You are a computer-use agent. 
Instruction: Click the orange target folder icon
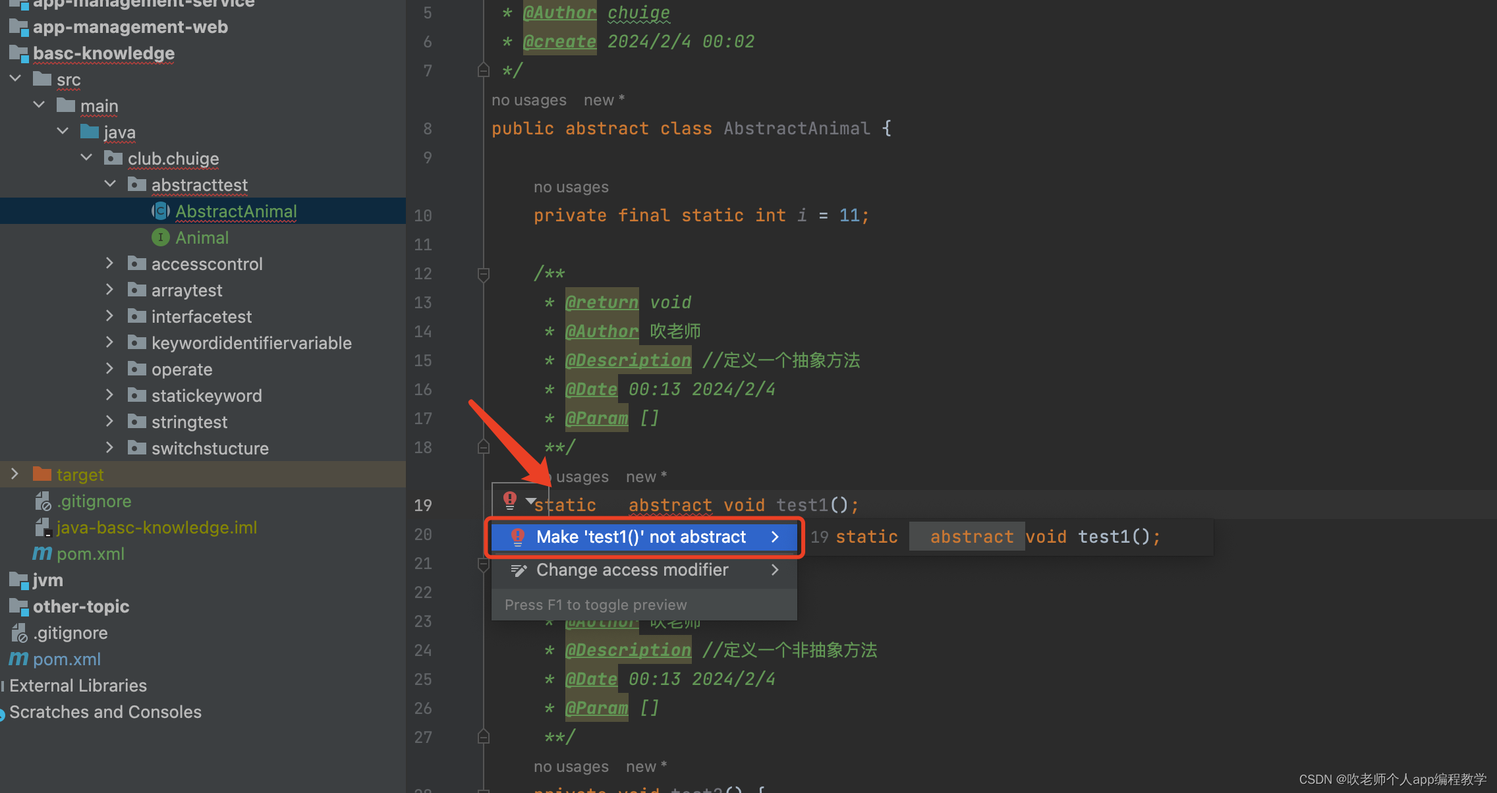pyautogui.click(x=42, y=474)
